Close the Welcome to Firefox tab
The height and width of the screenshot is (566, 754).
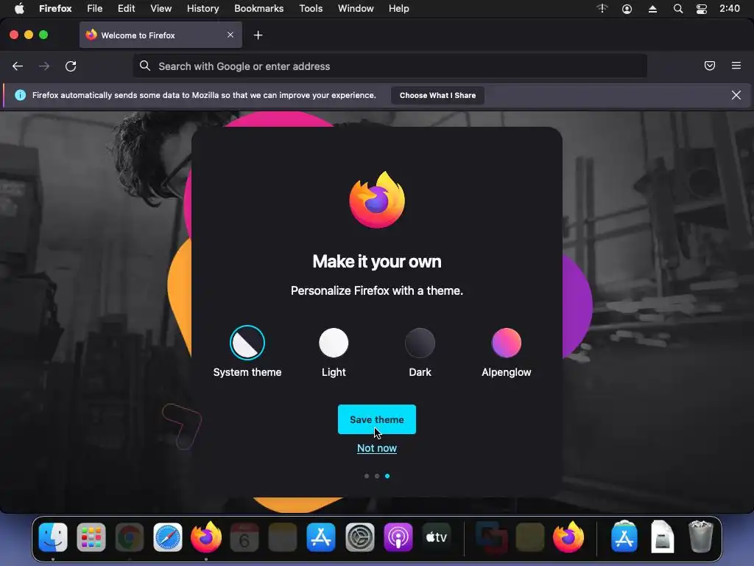(230, 35)
